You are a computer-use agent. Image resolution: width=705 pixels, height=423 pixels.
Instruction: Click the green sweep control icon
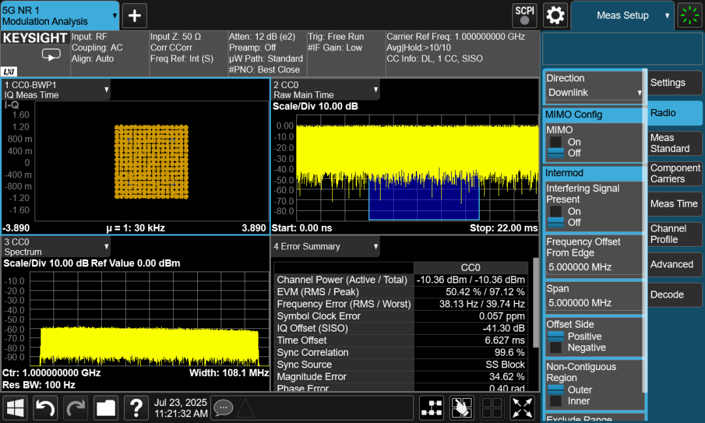(x=689, y=15)
